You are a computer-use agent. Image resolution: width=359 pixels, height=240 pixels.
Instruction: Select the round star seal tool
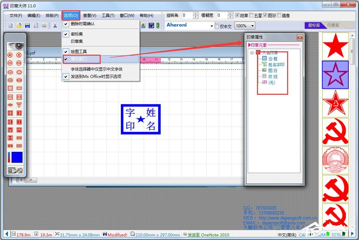[x=10, y=55]
